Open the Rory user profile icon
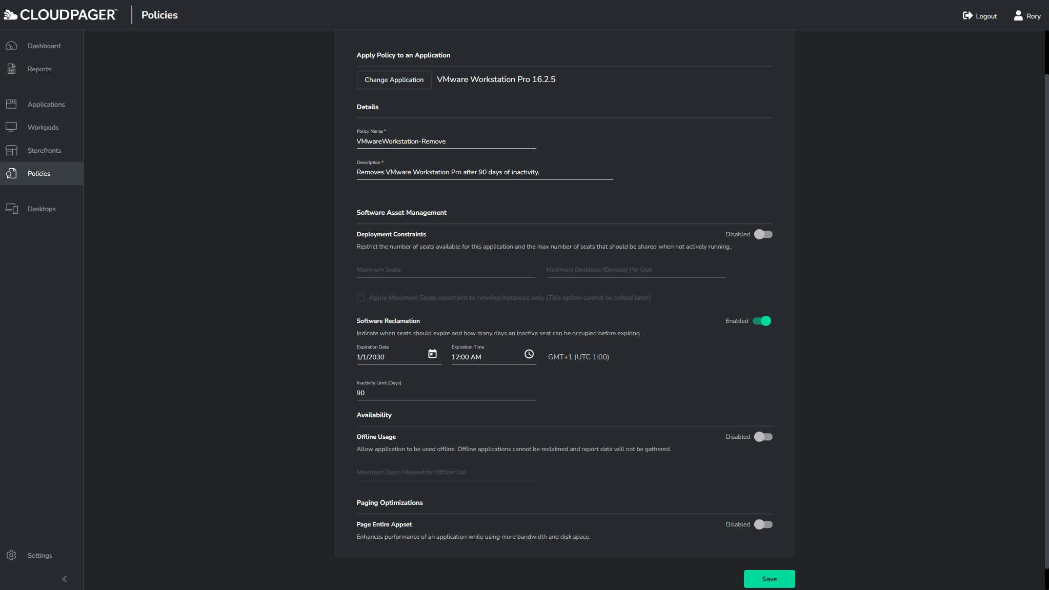This screenshot has height=590, width=1049. (x=1018, y=15)
